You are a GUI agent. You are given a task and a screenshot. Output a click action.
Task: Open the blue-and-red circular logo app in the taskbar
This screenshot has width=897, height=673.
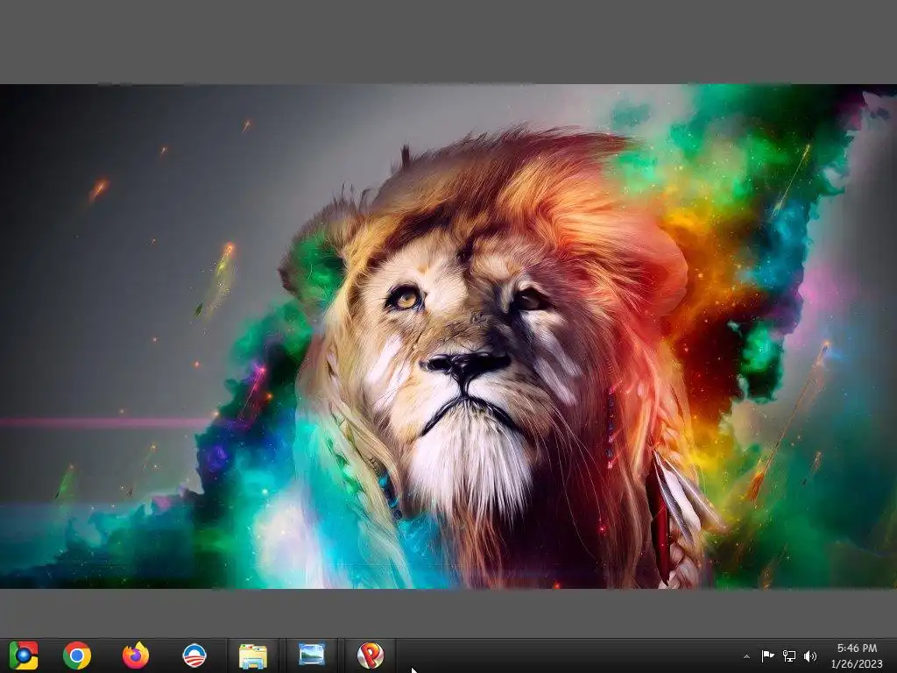pos(194,655)
